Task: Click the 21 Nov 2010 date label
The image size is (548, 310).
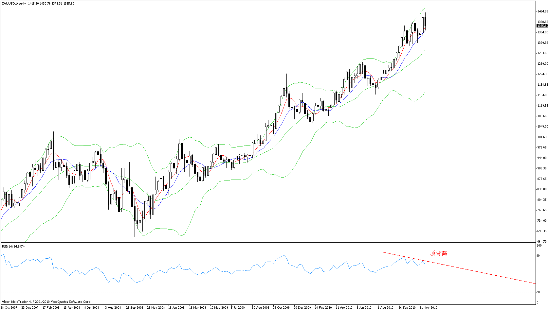Action: 428,307
